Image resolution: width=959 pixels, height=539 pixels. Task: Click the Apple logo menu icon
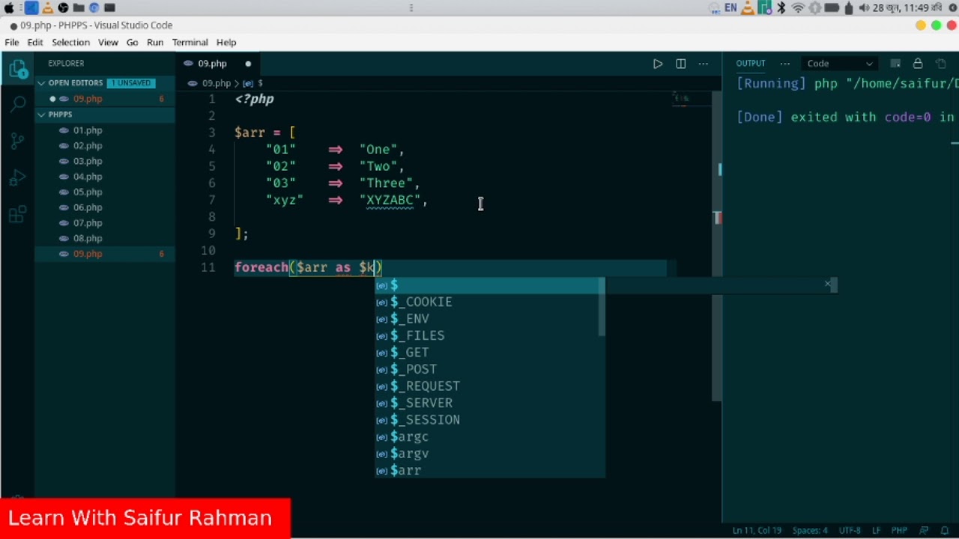tap(9, 7)
